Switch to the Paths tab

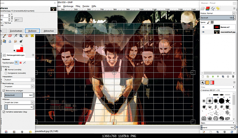[213, 9]
